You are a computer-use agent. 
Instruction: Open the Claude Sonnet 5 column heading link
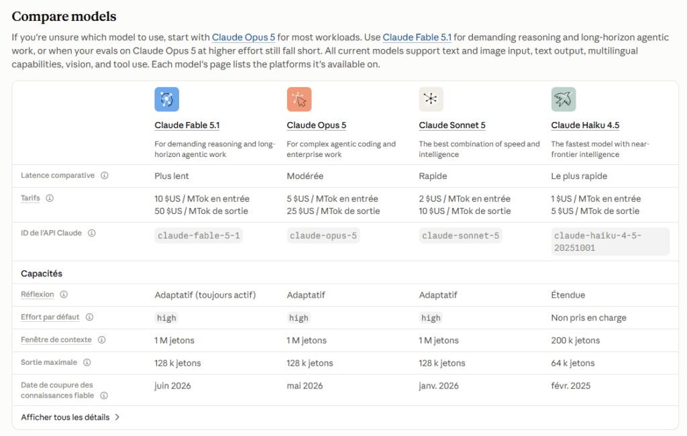click(452, 125)
